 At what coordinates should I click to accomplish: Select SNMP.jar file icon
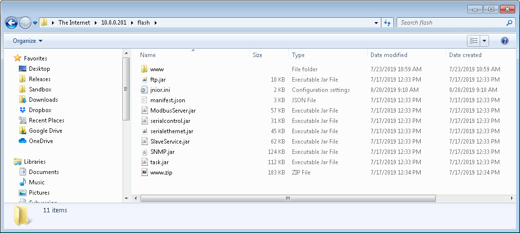144,151
